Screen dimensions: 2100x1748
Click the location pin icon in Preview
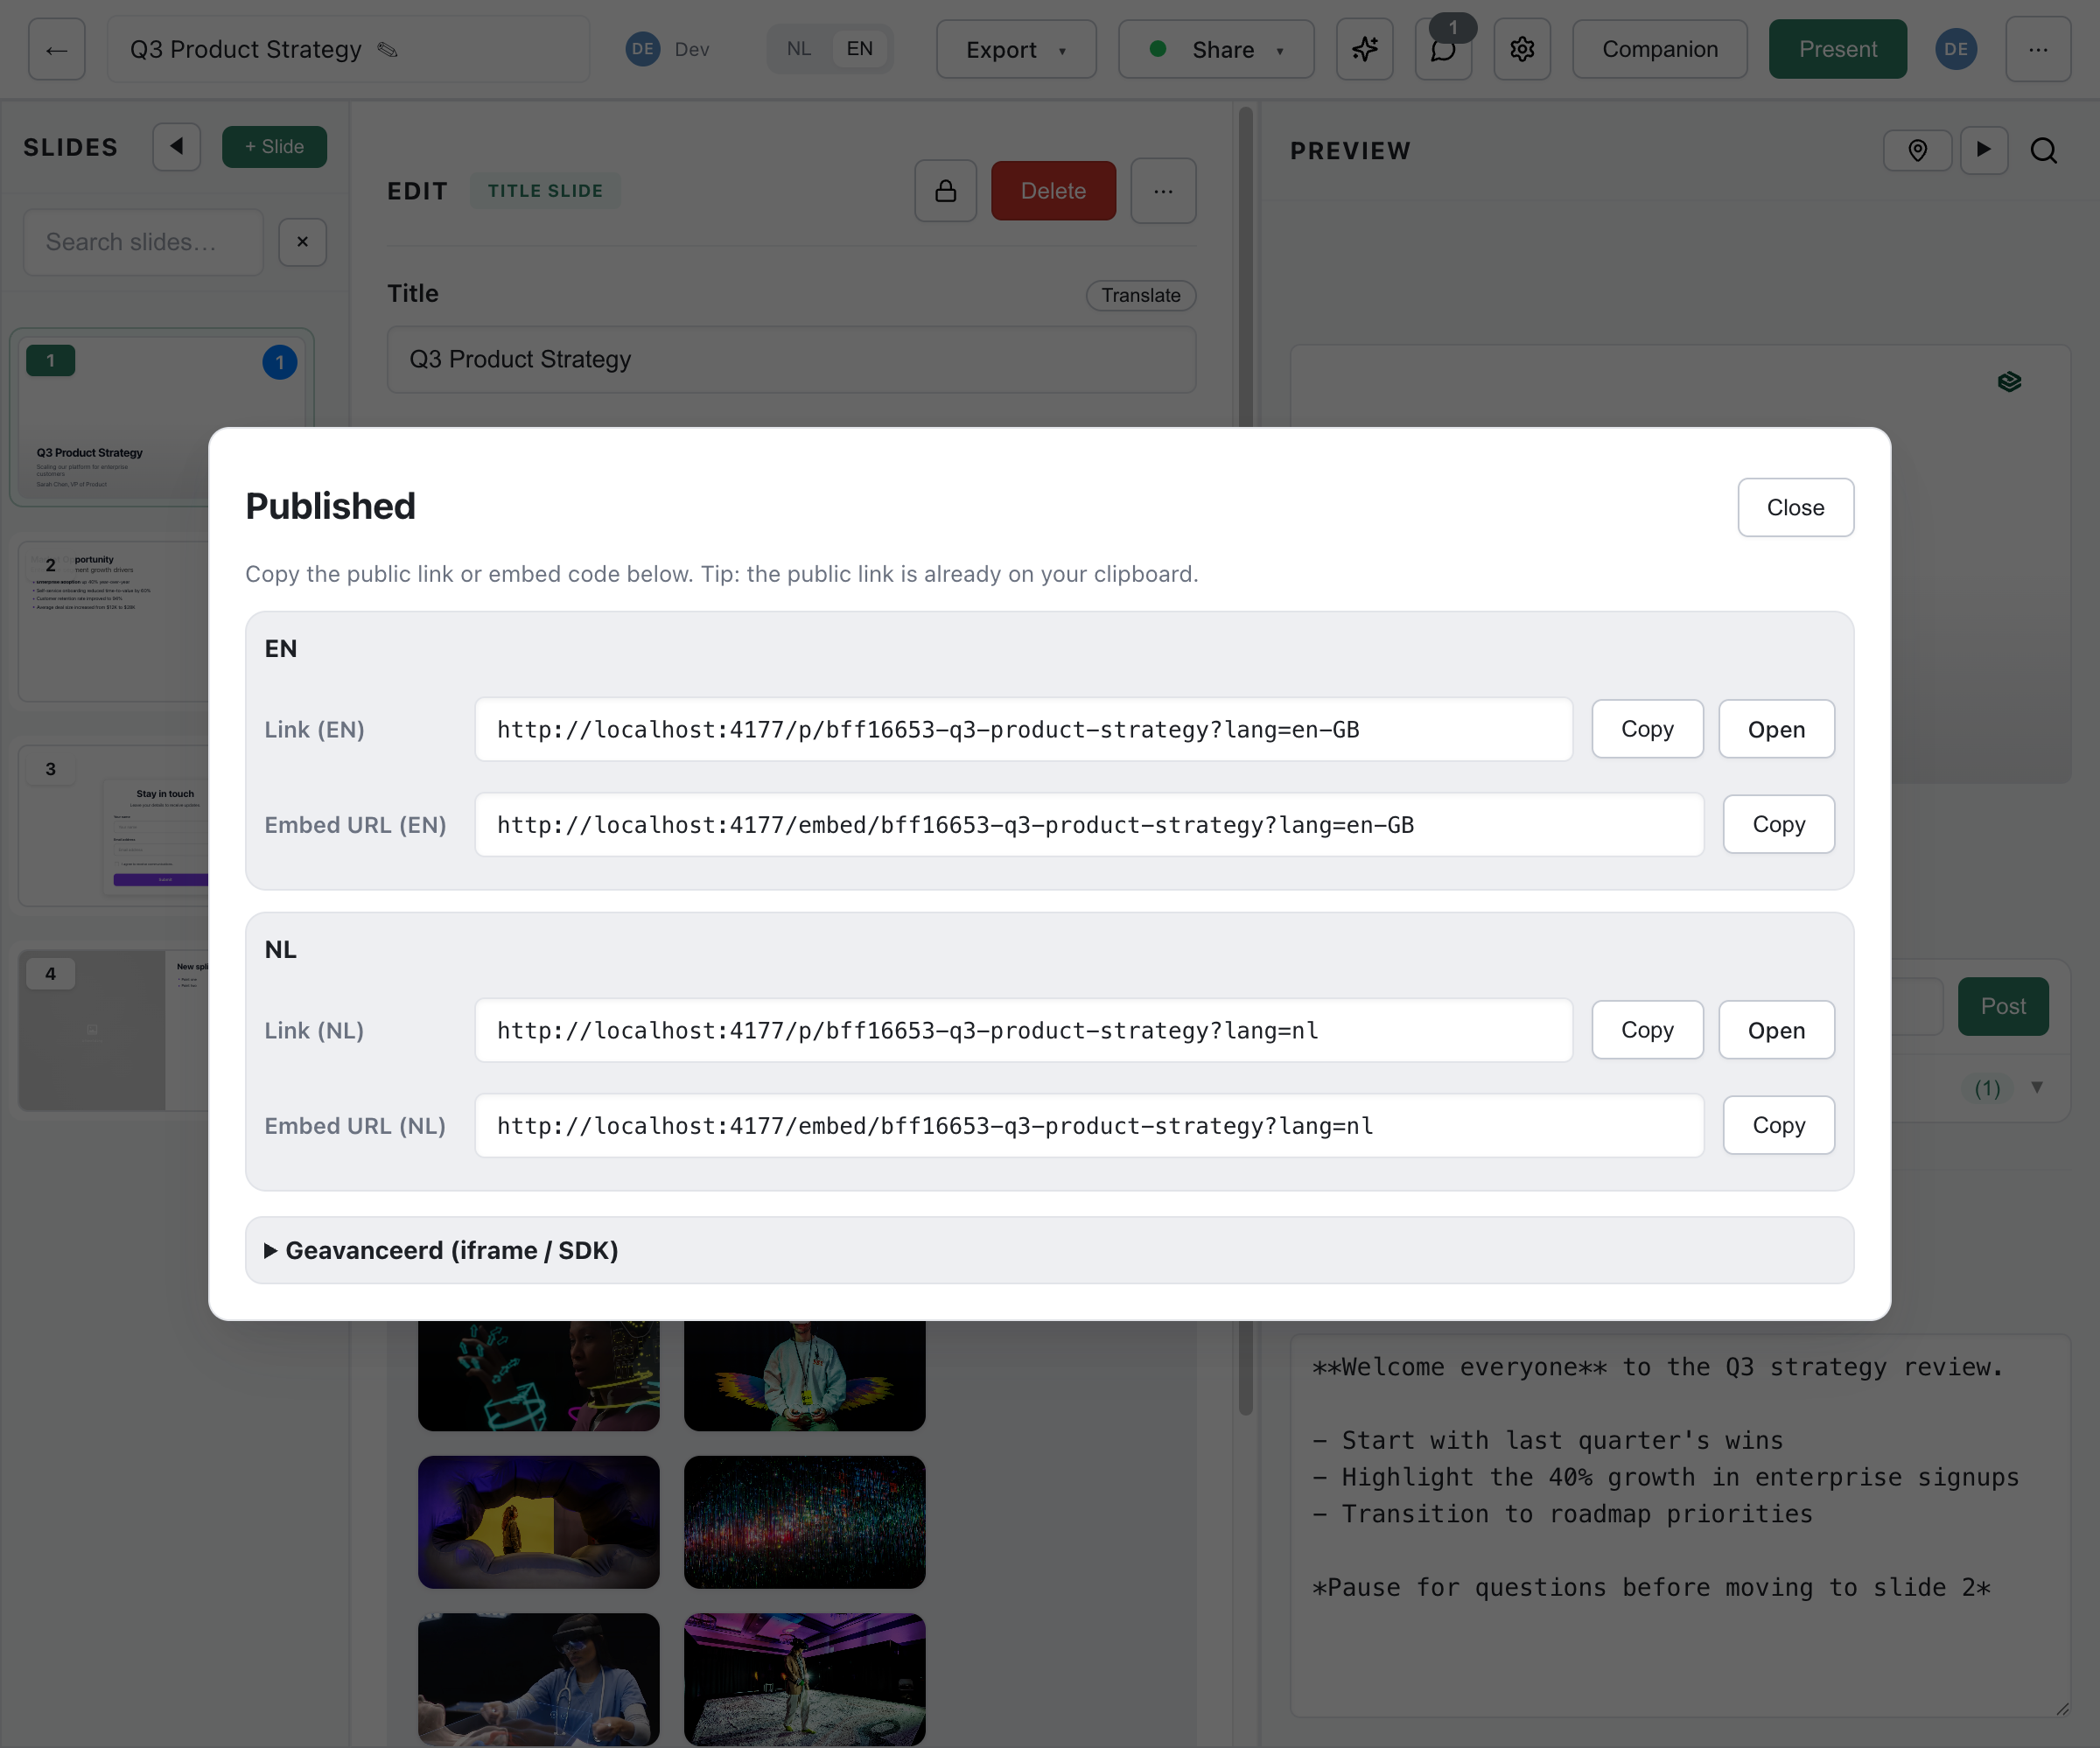pyautogui.click(x=1917, y=151)
